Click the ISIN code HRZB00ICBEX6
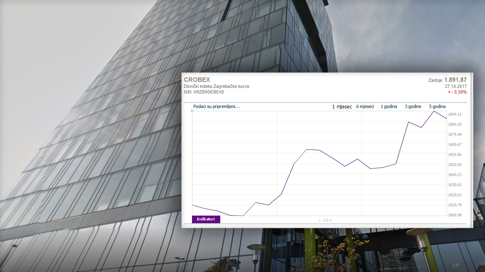The image size is (485, 272). pos(209,92)
